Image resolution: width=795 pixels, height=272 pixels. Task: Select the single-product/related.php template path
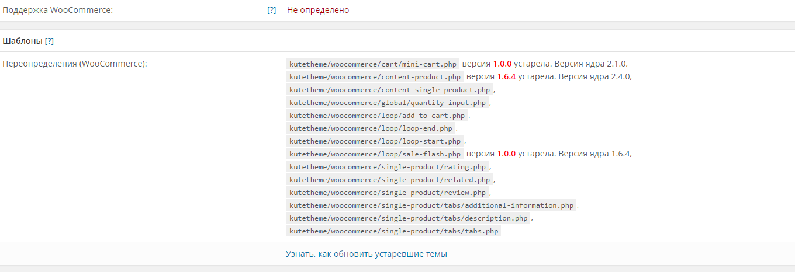pos(390,179)
